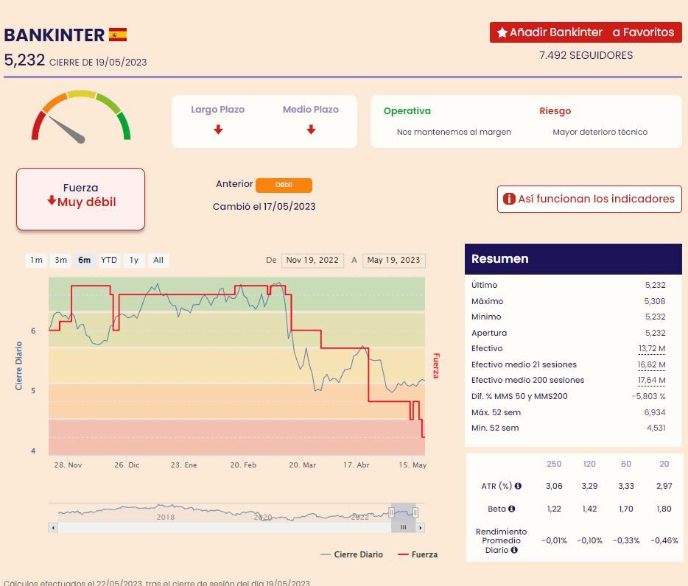Click the Mín. 52 sem value 4,531
688x586 pixels.
tap(656, 428)
